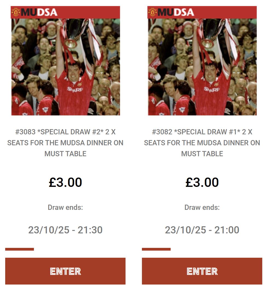Image resolution: width=268 pixels, height=290 pixels.
Task: Click the progress bar under the 21:30 draw
Action: [20, 249]
